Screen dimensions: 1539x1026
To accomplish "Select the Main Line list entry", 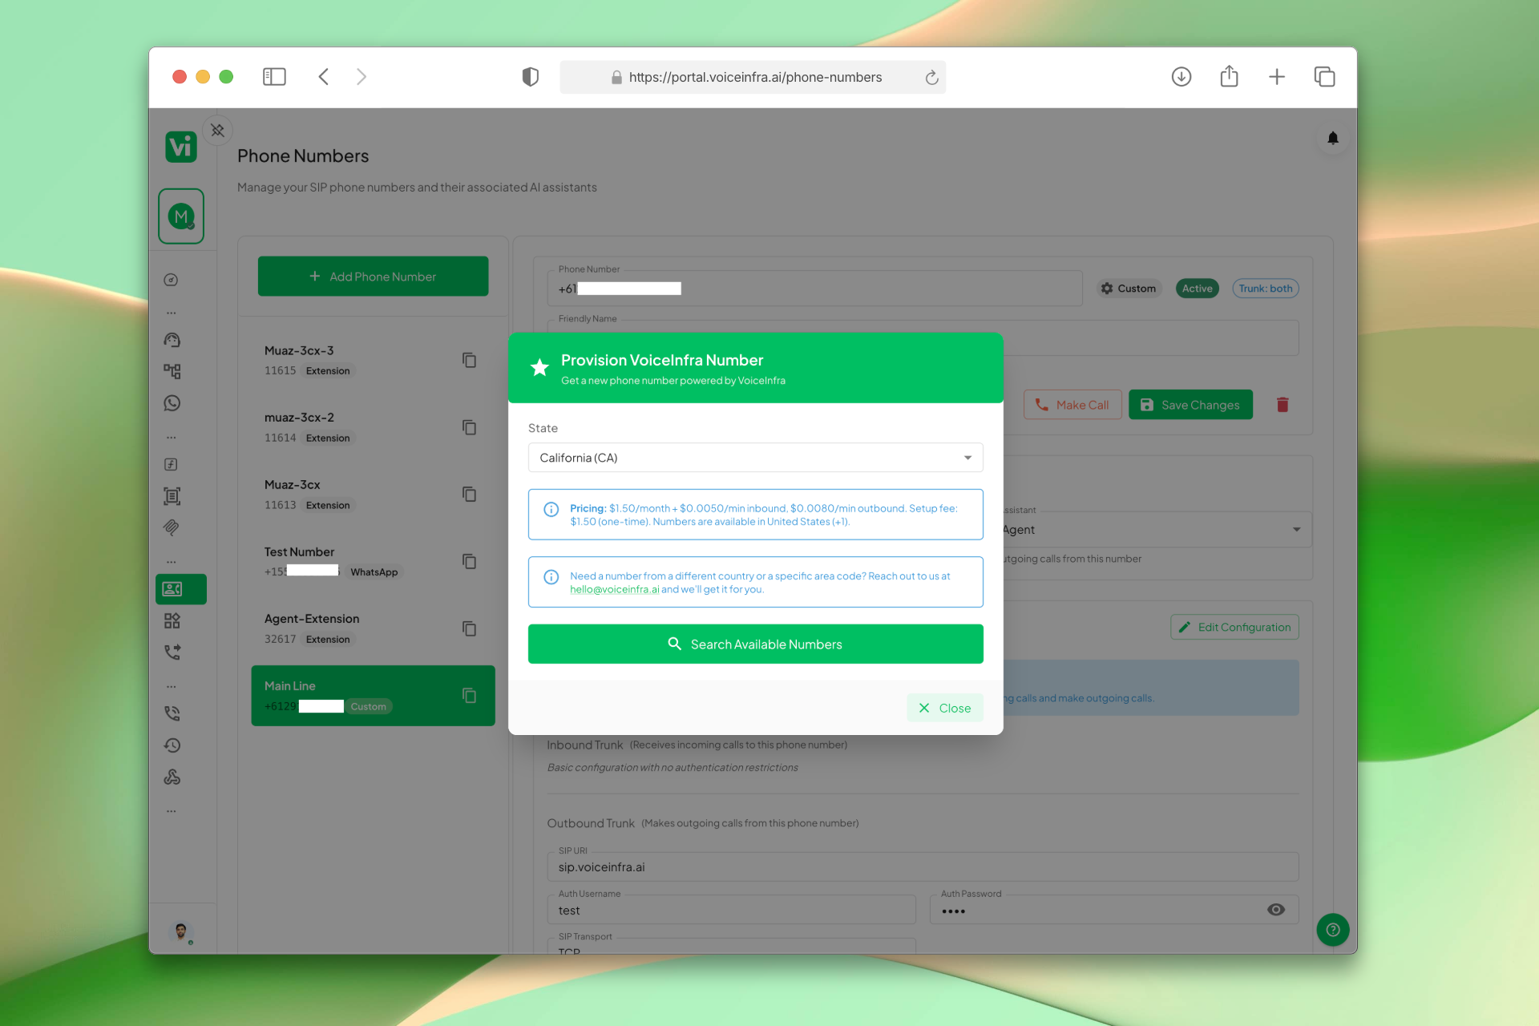I will click(373, 696).
